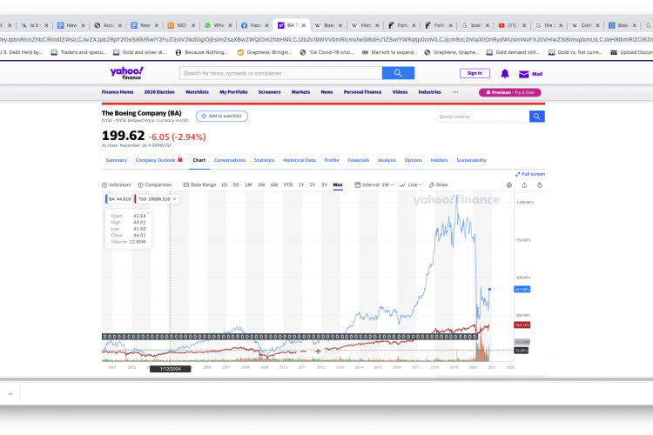Viewport: 653px width, 435px height.
Task: Open Screeners in navigation
Action: pyautogui.click(x=269, y=92)
